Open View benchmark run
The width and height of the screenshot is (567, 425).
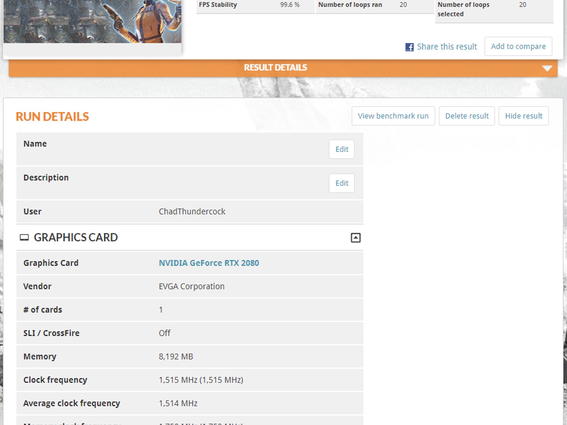tap(393, 116)
